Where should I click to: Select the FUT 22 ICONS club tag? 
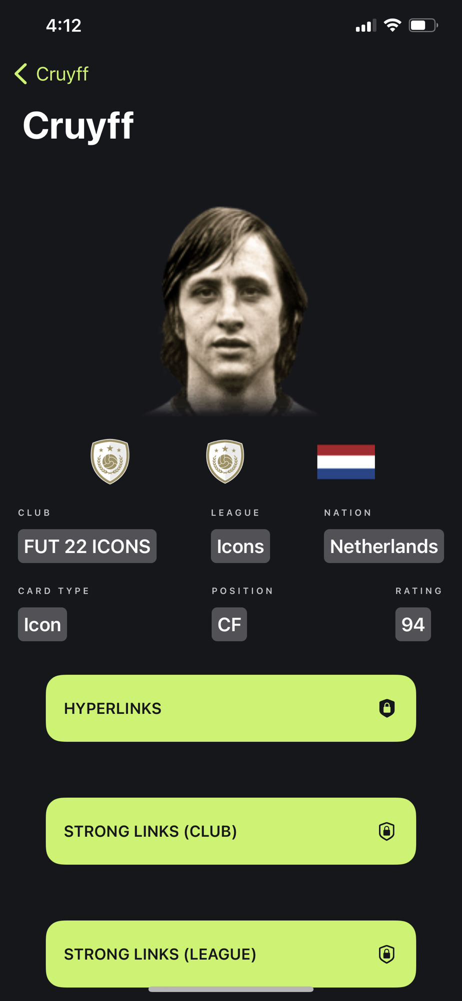(x=87, y=546)
